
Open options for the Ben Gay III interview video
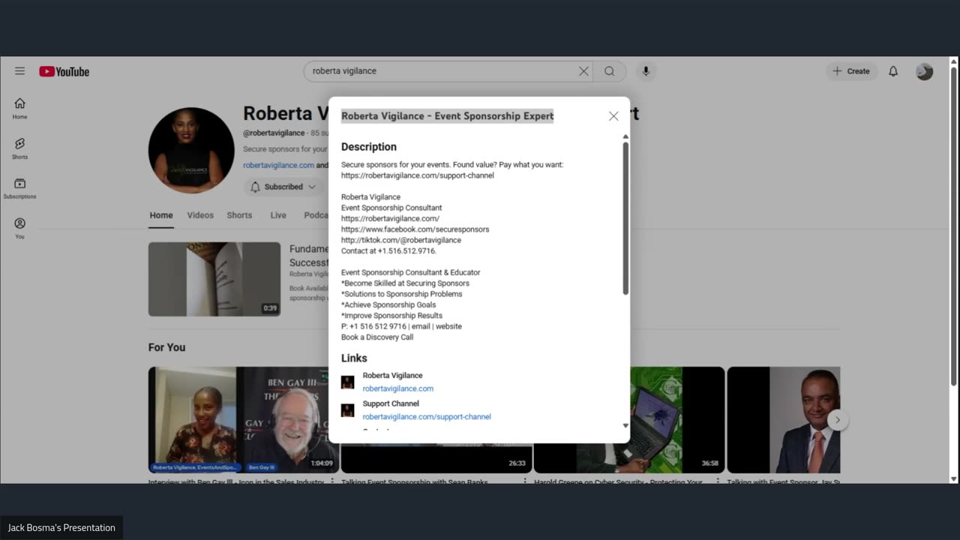[332, 481]
